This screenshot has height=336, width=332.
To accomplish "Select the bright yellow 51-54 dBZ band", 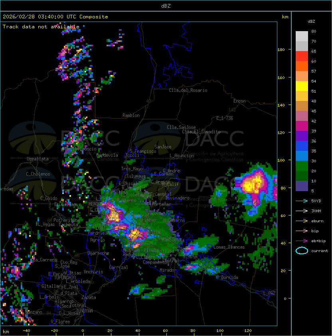I will pos(302,86).
